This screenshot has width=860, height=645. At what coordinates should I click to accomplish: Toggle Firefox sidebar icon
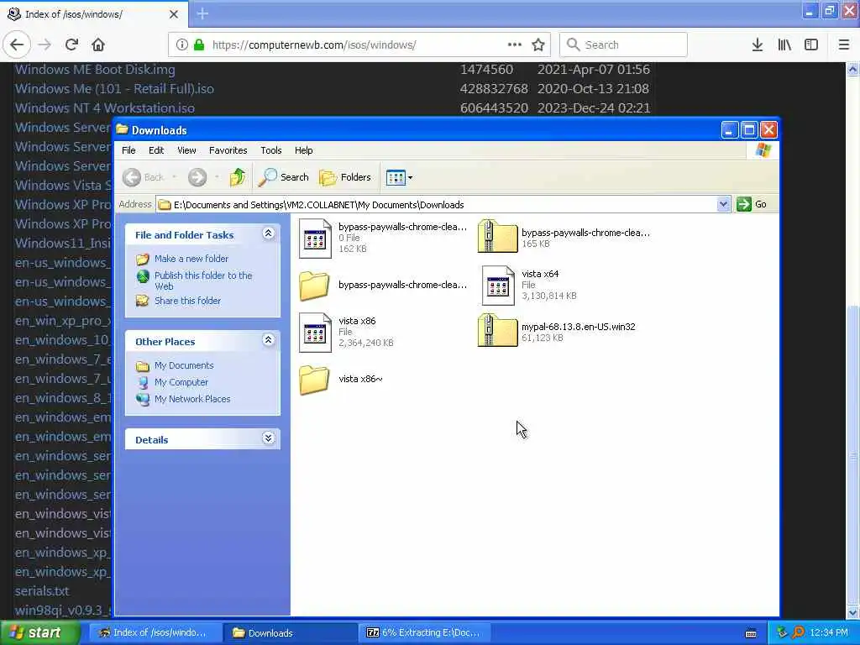point(811,45)
